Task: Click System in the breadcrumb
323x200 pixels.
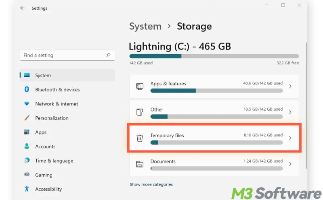Action: tap(145, 27)
